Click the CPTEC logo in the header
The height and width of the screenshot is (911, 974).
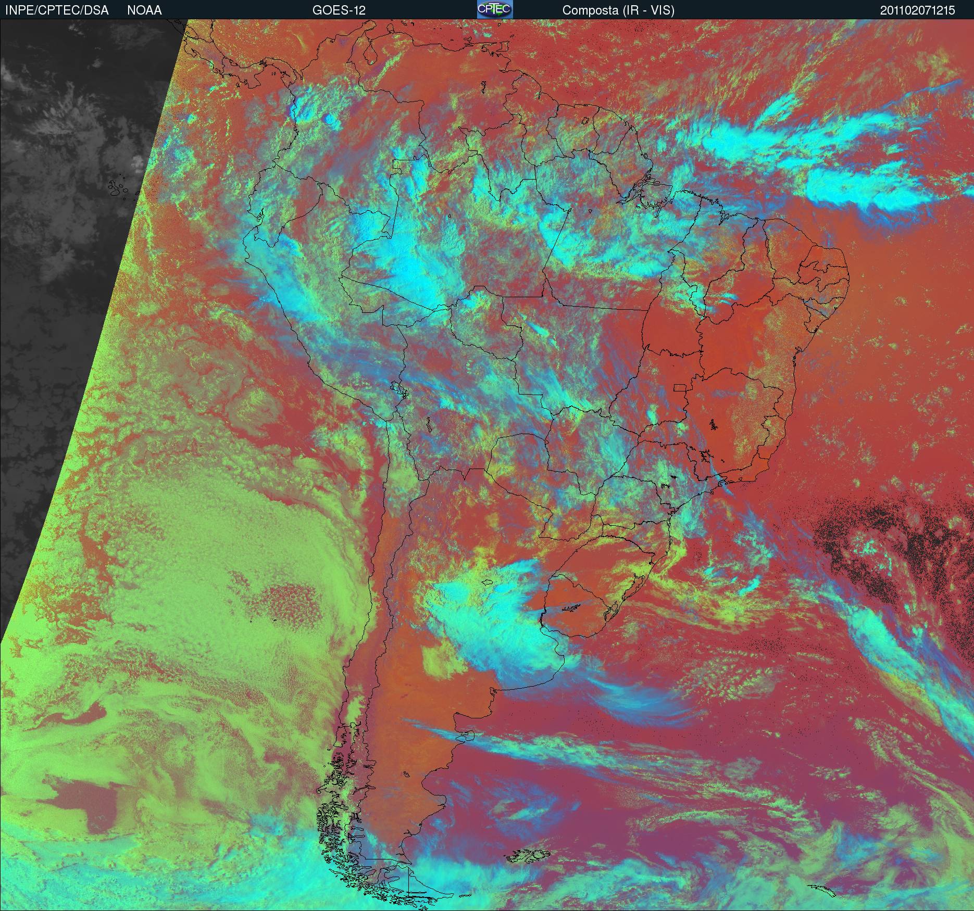click(x=495, y=9)
